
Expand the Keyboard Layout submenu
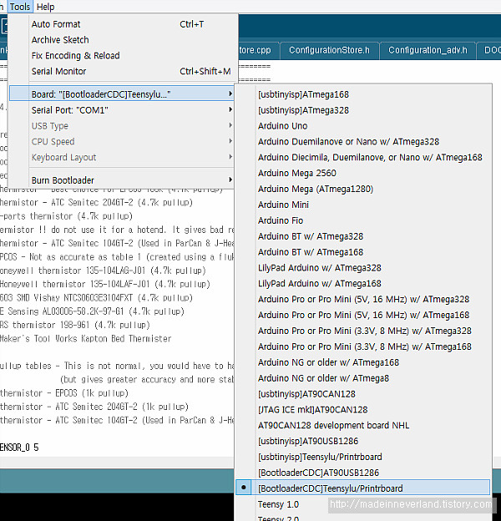click(122, 157)
